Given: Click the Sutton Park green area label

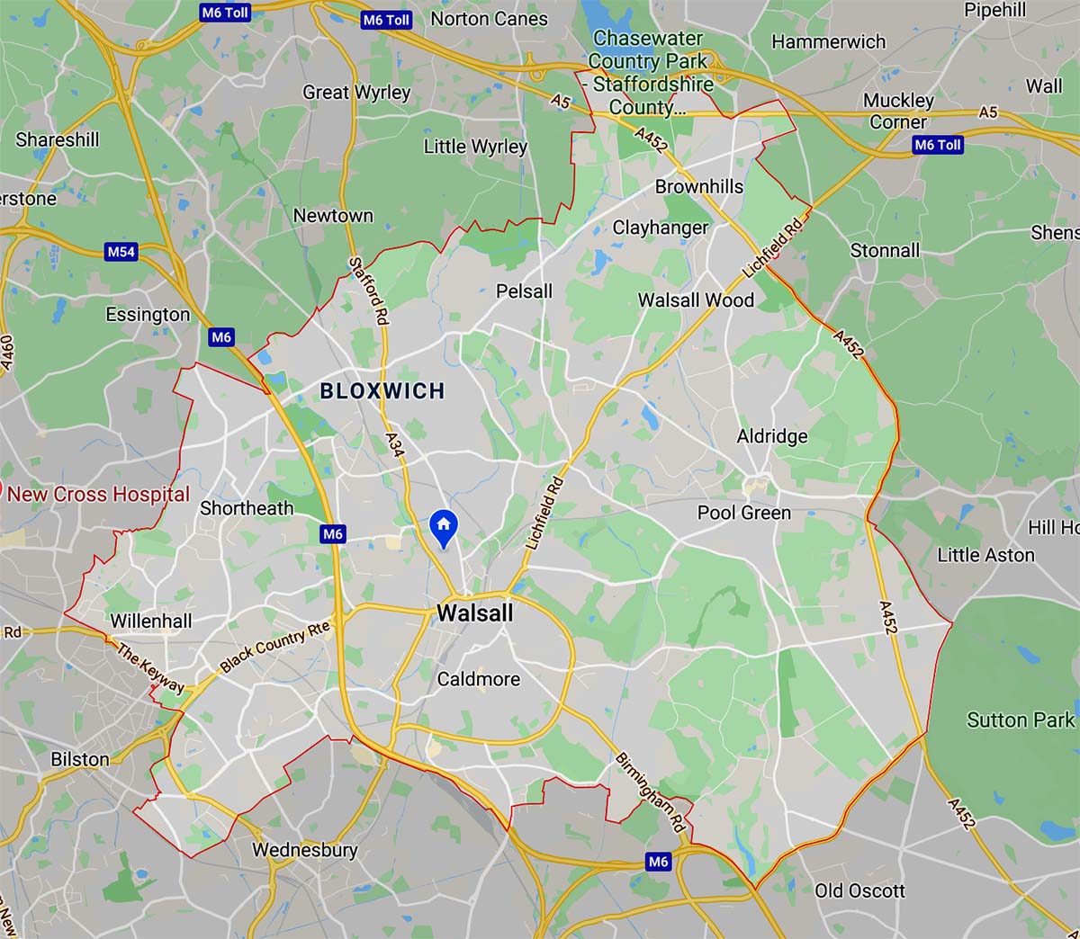Looking at the screenshot, I should tap(1021, 720).
